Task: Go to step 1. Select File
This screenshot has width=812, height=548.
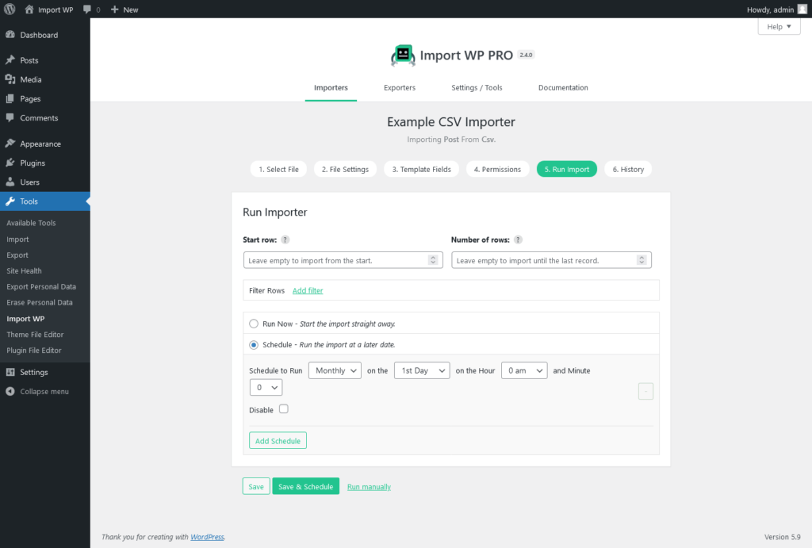Action: click(x=278, y=170)
